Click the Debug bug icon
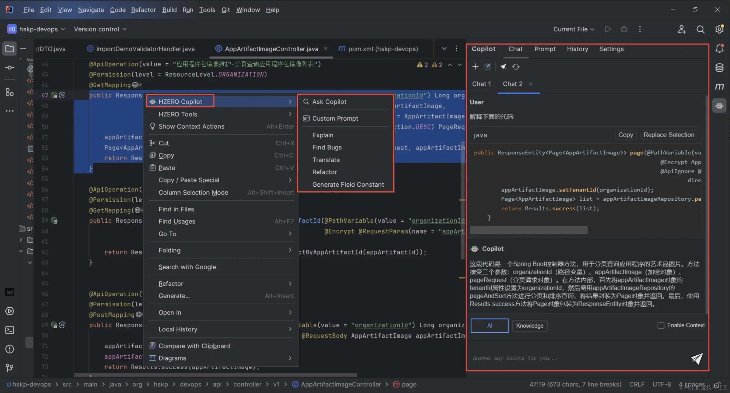 pyautogui.click(x=624, y=29)
